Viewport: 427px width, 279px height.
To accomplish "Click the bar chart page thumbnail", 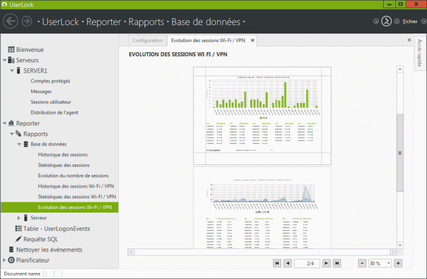I will click(x=262, y=116).
